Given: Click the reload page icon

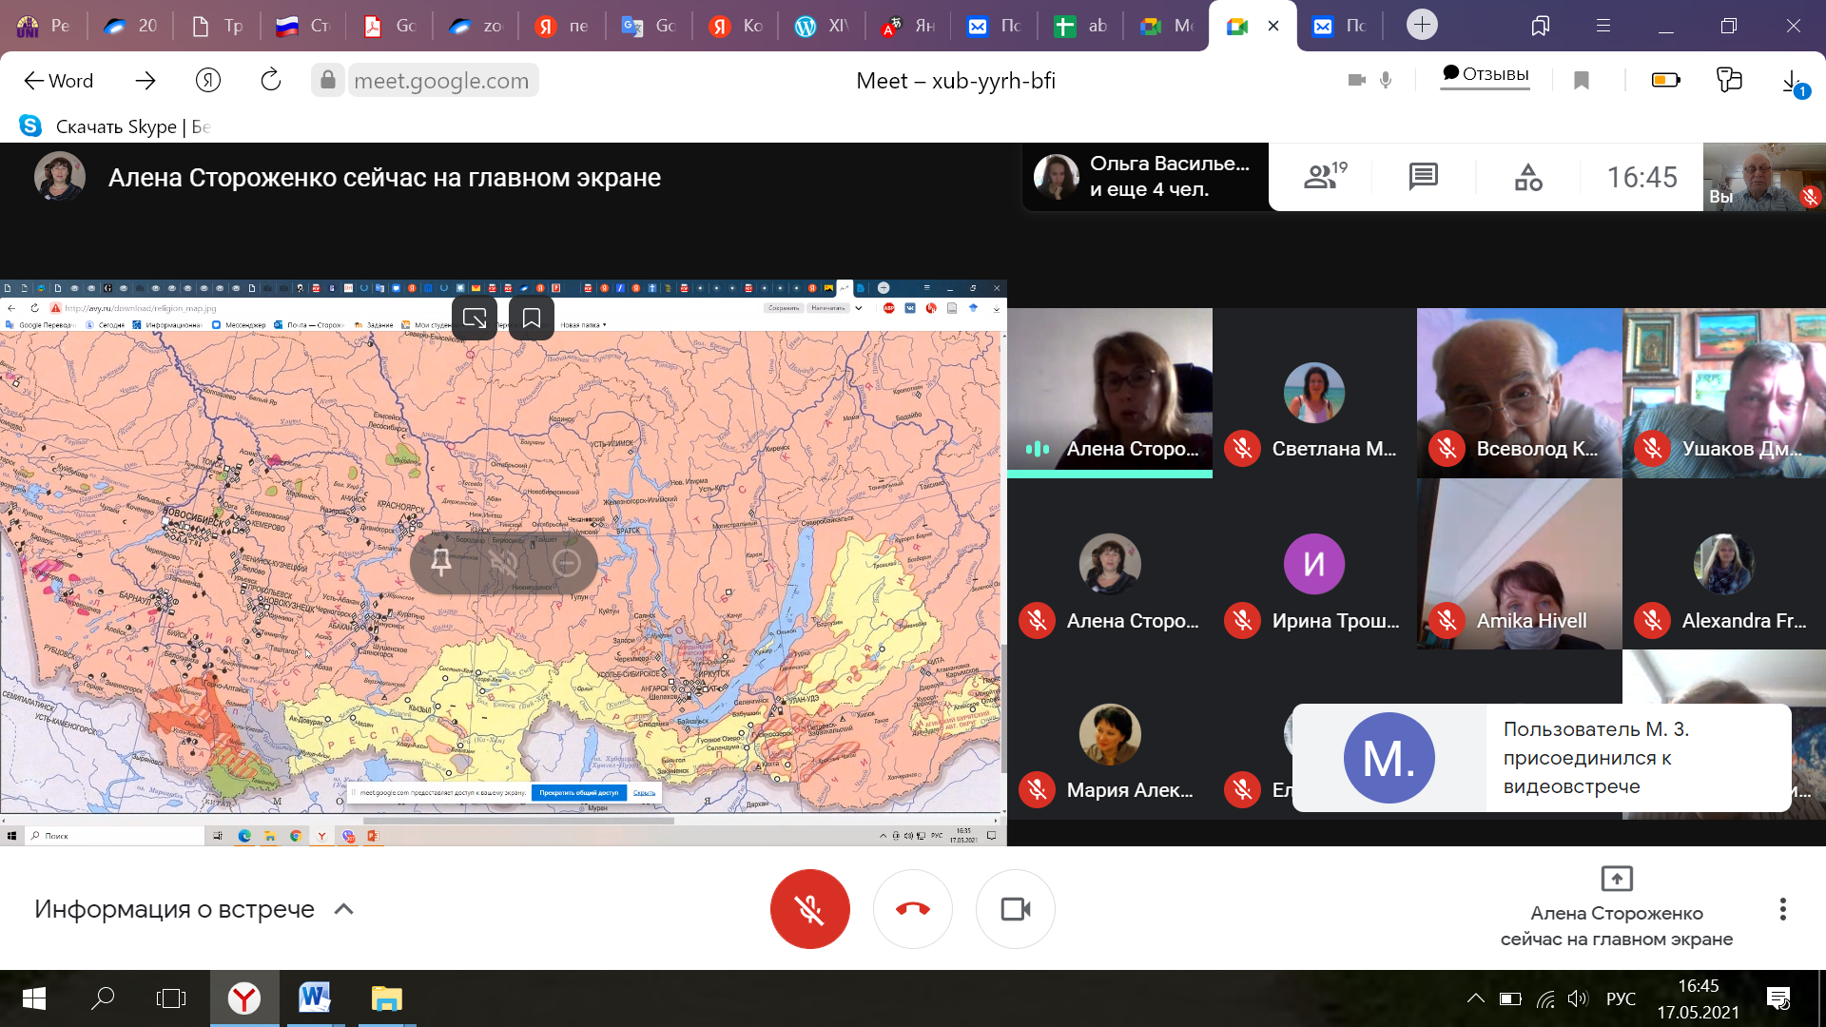Looking at the screenshot, I should [271, 81].
